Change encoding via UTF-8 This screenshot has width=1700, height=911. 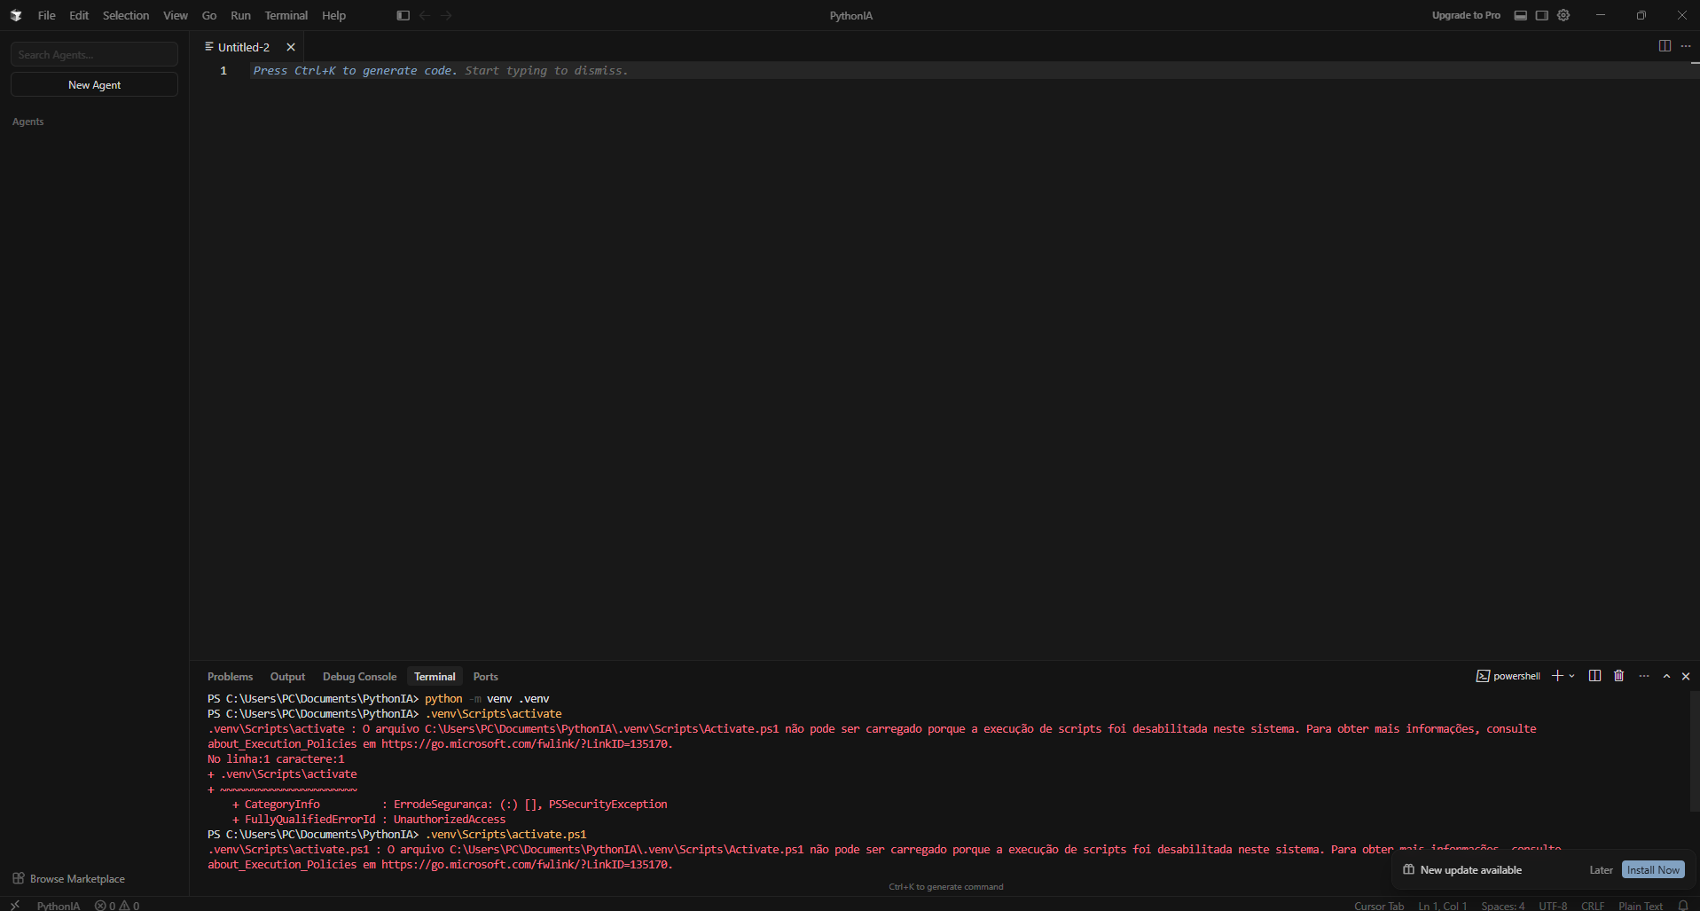(1553, 906)
